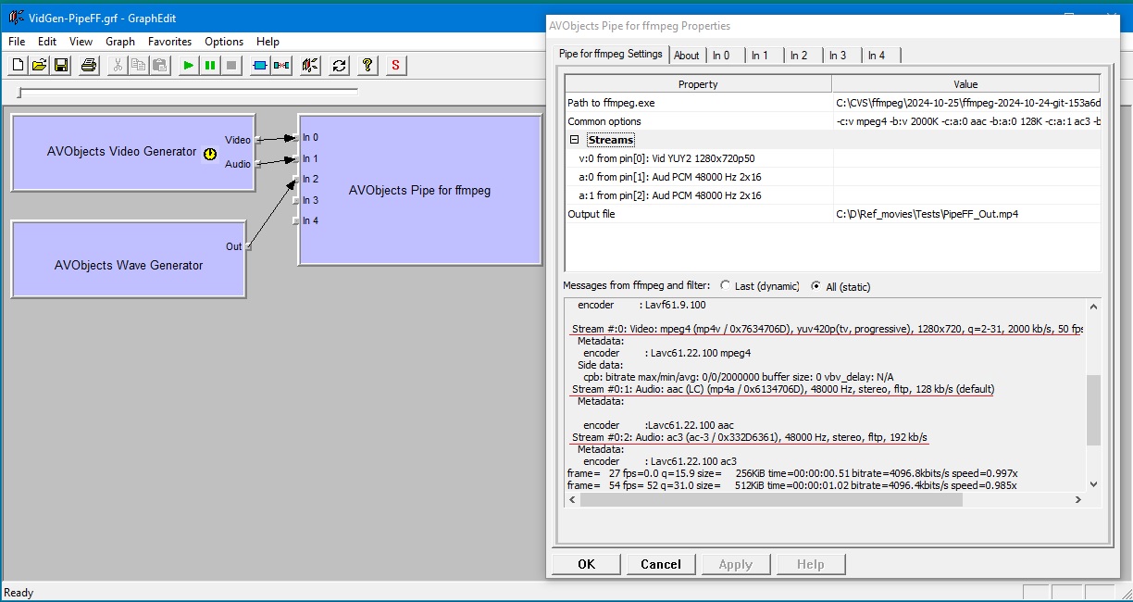Select the All (static) messages radio button
Image resolution: width=1133 pixels, height=602 pixels.
(816, 286)
